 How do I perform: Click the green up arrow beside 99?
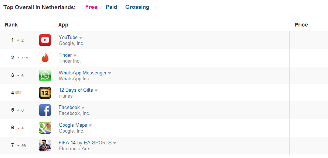[18, 145]
